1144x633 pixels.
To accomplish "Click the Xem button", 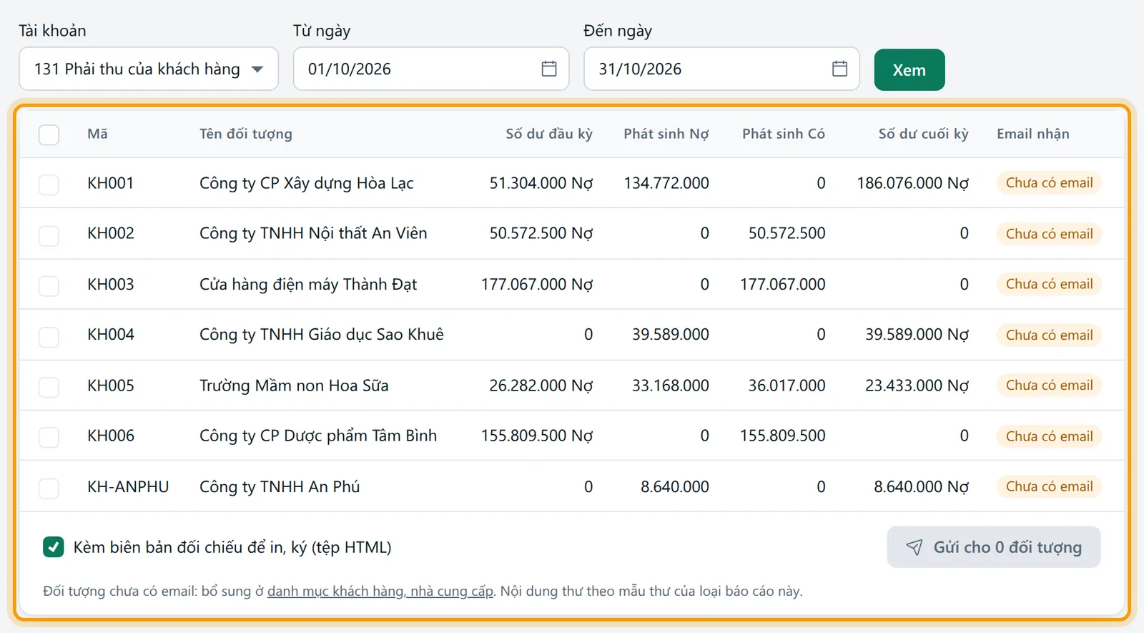I will click(x=909, y=69).
